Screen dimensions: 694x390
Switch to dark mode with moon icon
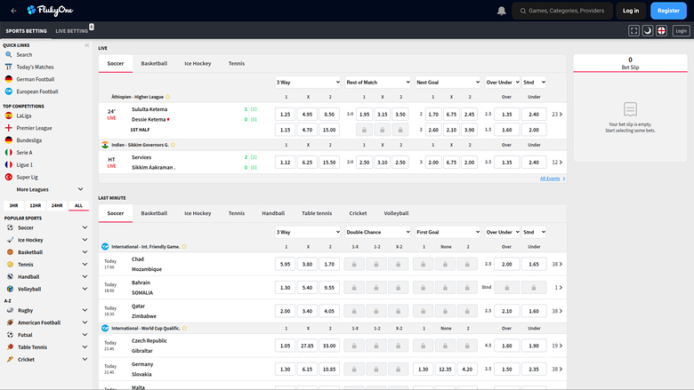(648, 30)
